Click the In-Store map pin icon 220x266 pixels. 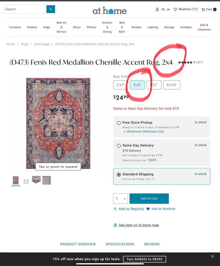tap(115, 225)
